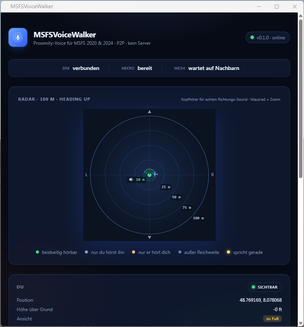304x327 pixels.
Task: Click the -0 ft height value
Action: click(277, 310)
